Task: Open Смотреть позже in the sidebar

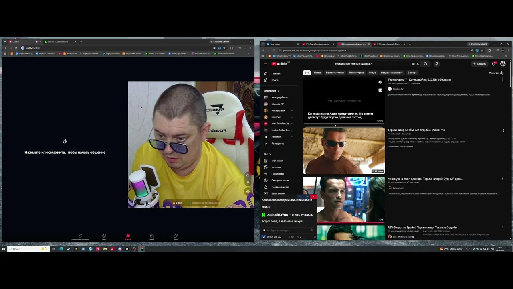Action: (281, 180)
